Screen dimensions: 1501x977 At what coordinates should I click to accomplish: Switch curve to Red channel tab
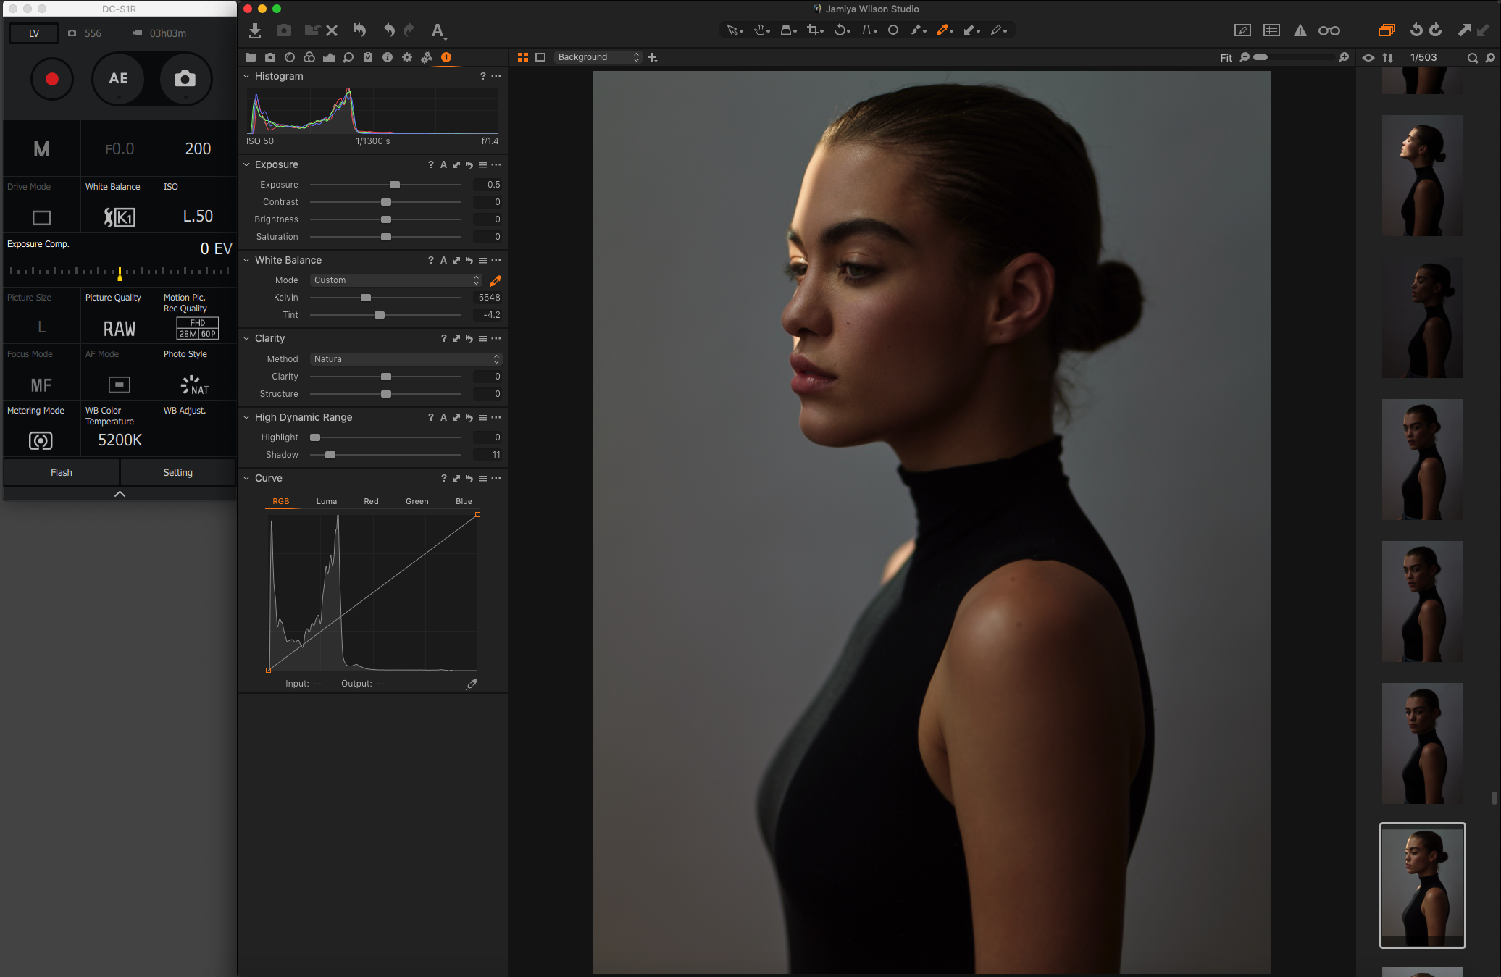pos(371,501)
